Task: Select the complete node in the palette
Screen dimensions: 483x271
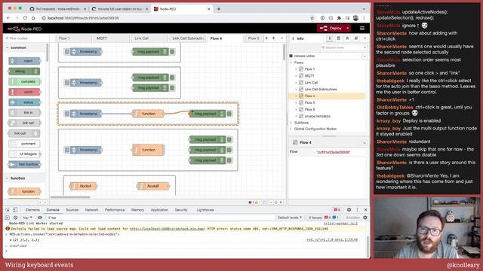Action: tap(24, 81)
